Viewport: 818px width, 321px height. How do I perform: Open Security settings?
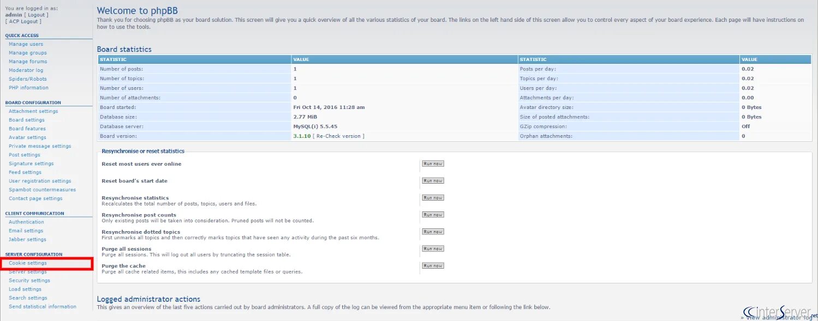tap(29, 281)
